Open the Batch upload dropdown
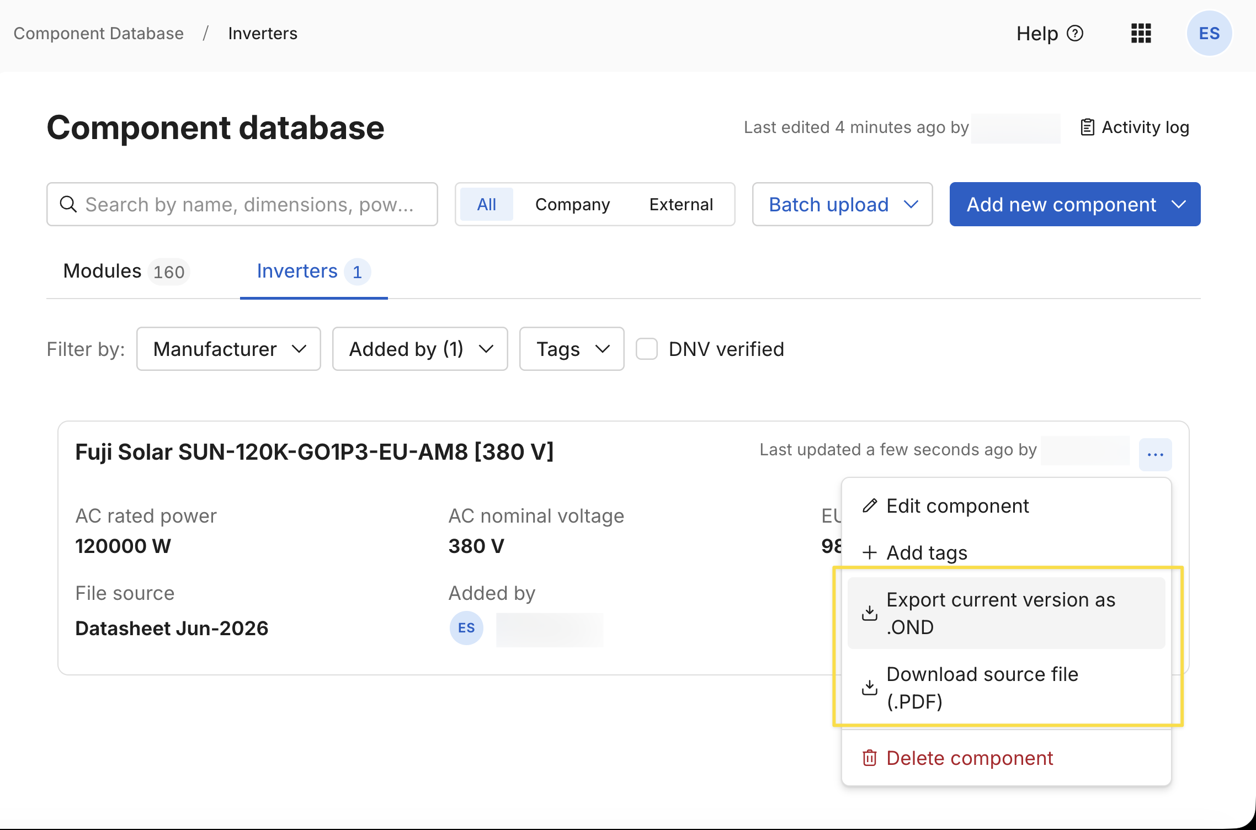 point(842,204)
